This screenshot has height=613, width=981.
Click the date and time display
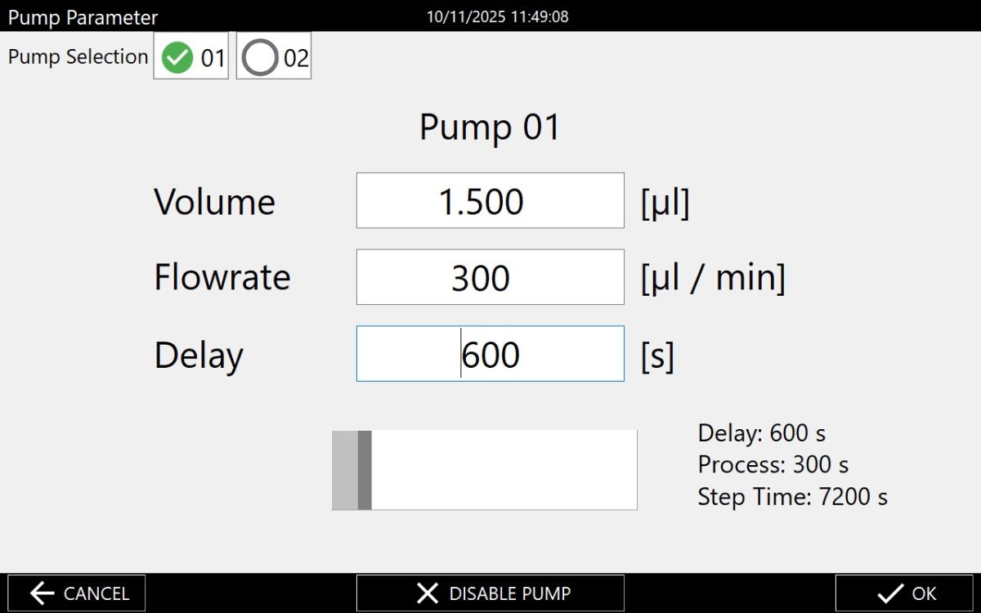click(497, 16)
